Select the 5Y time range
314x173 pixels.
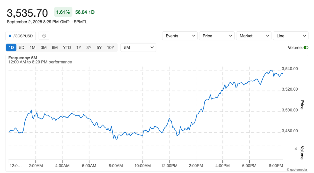point(99,48)
